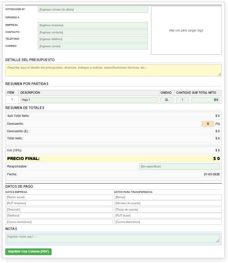
Task: Select the GL unit field
Action: [167, 100]
